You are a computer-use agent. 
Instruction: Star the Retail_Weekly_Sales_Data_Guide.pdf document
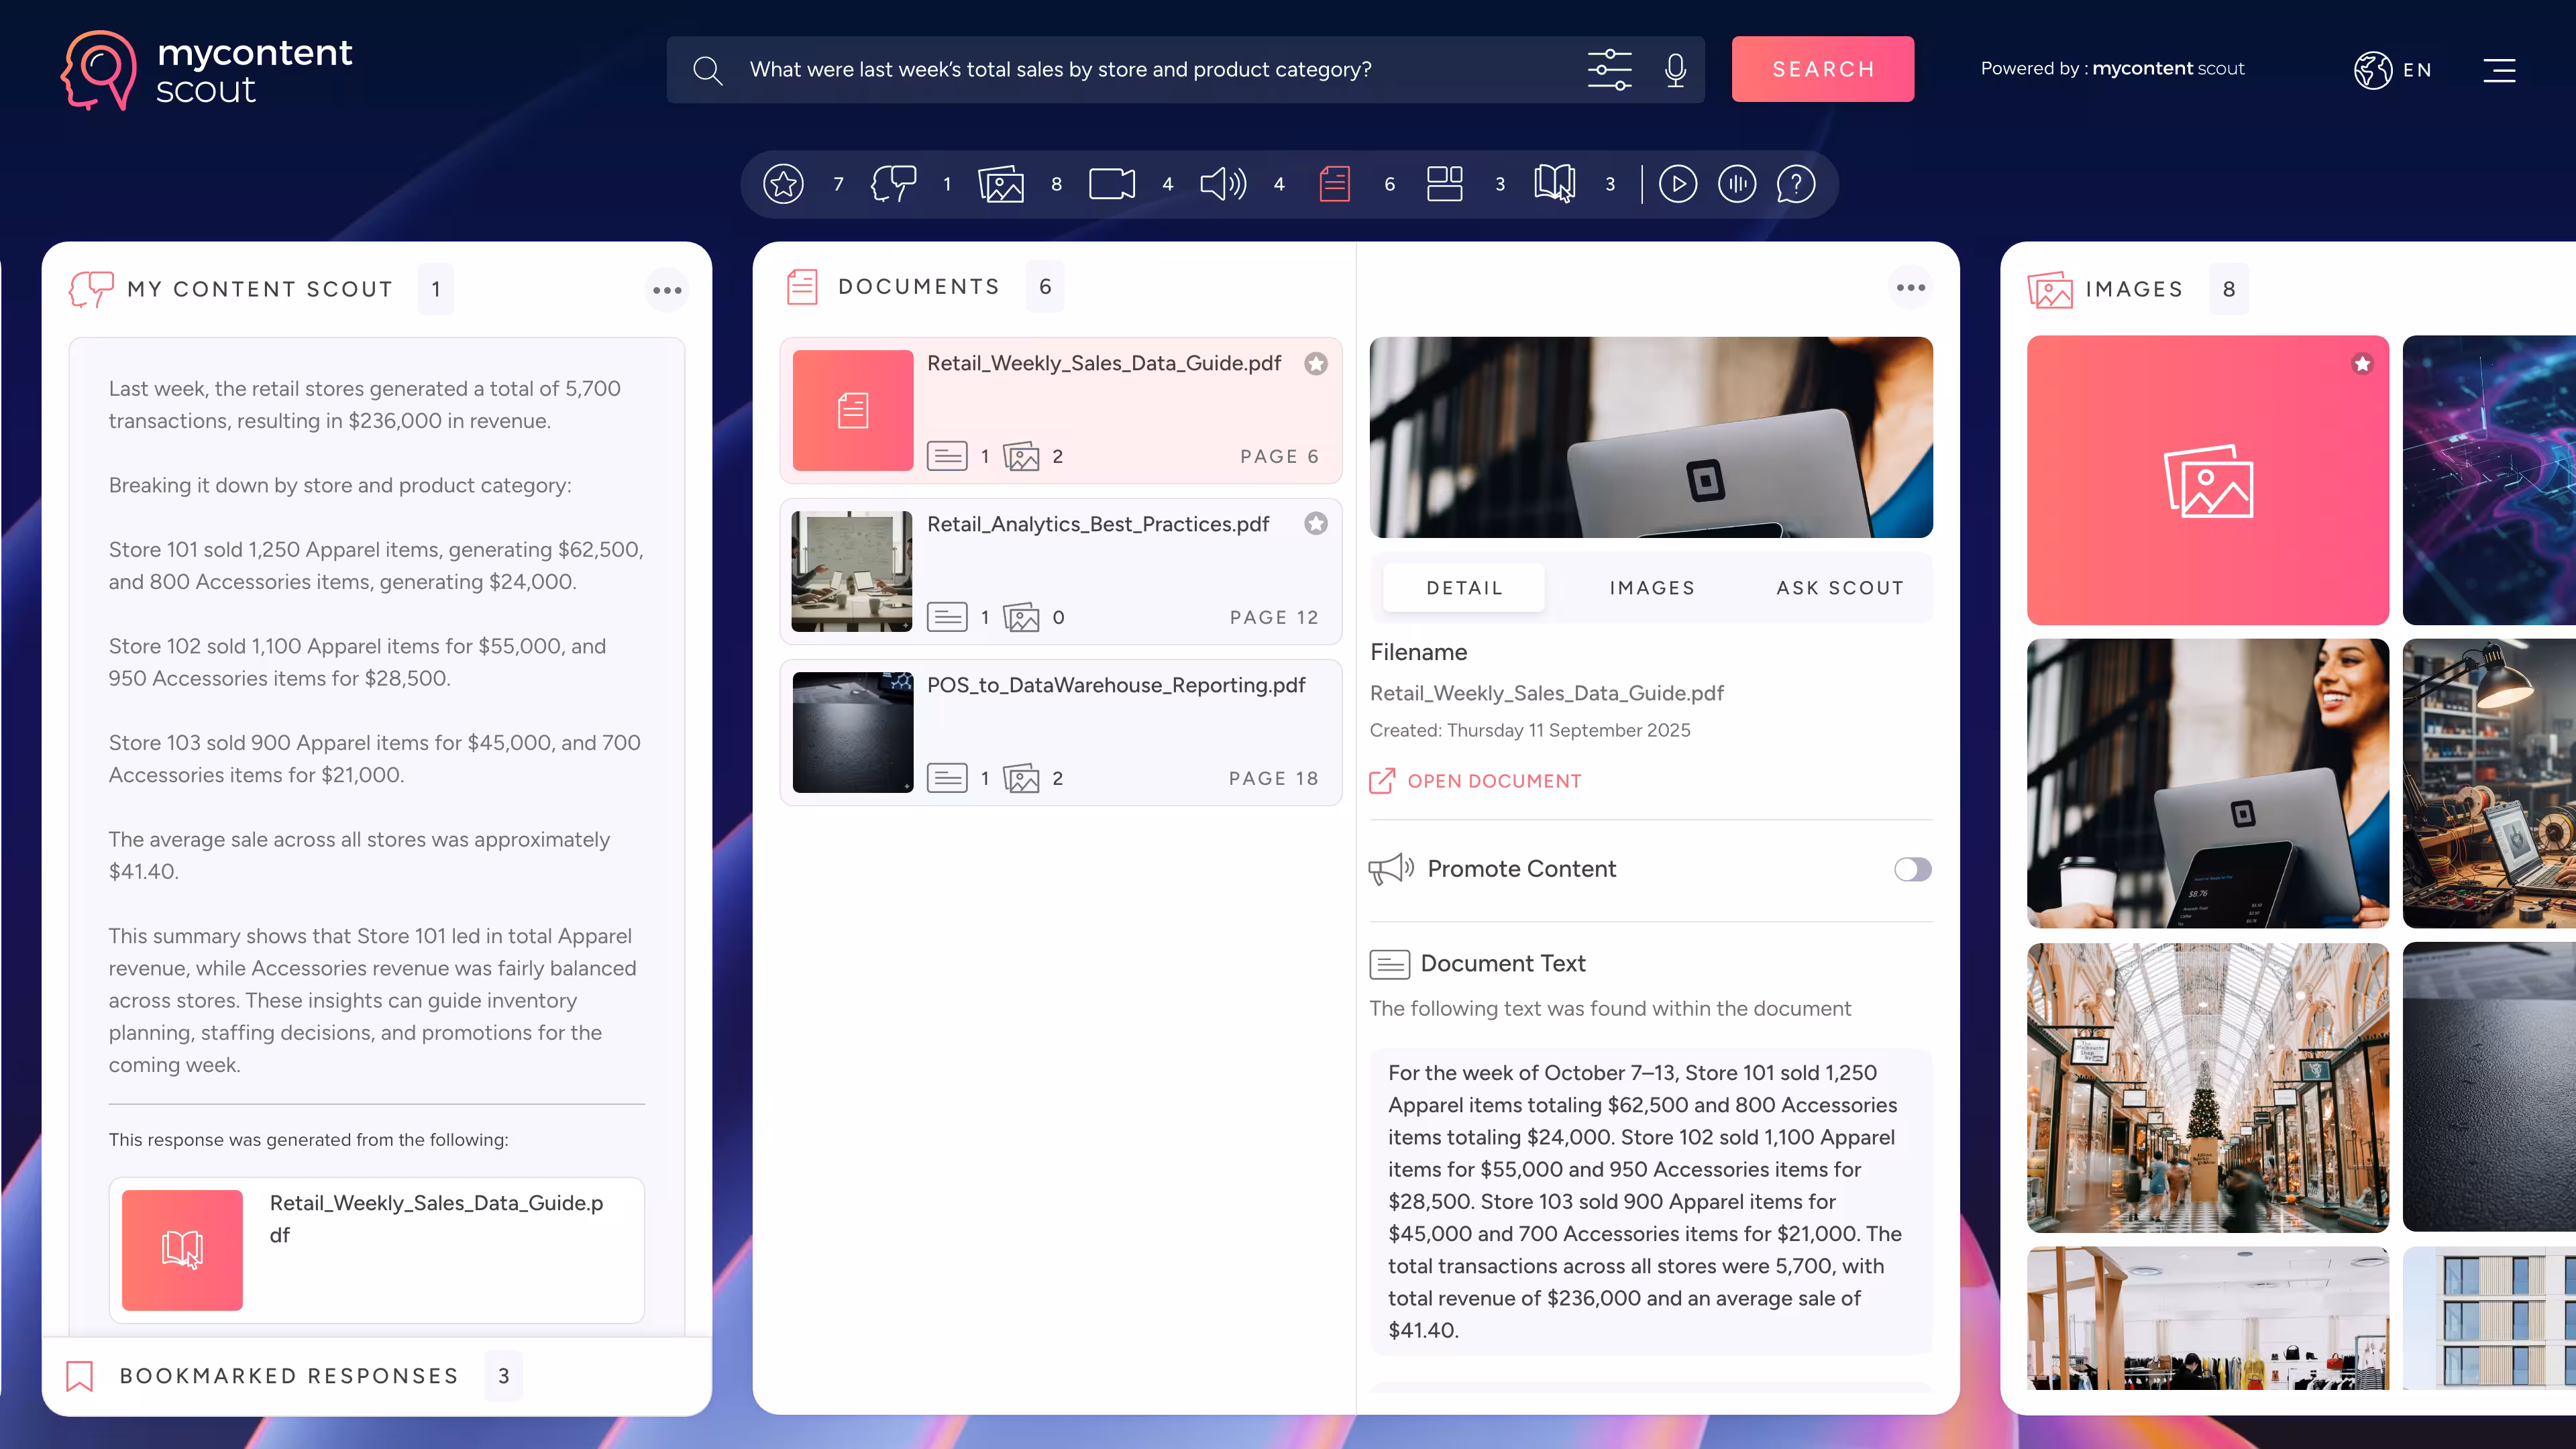[1316, 364]
